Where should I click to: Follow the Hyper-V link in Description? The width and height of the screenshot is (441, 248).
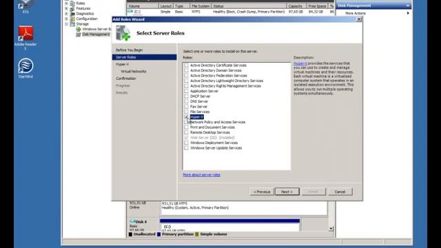[300, 63]
